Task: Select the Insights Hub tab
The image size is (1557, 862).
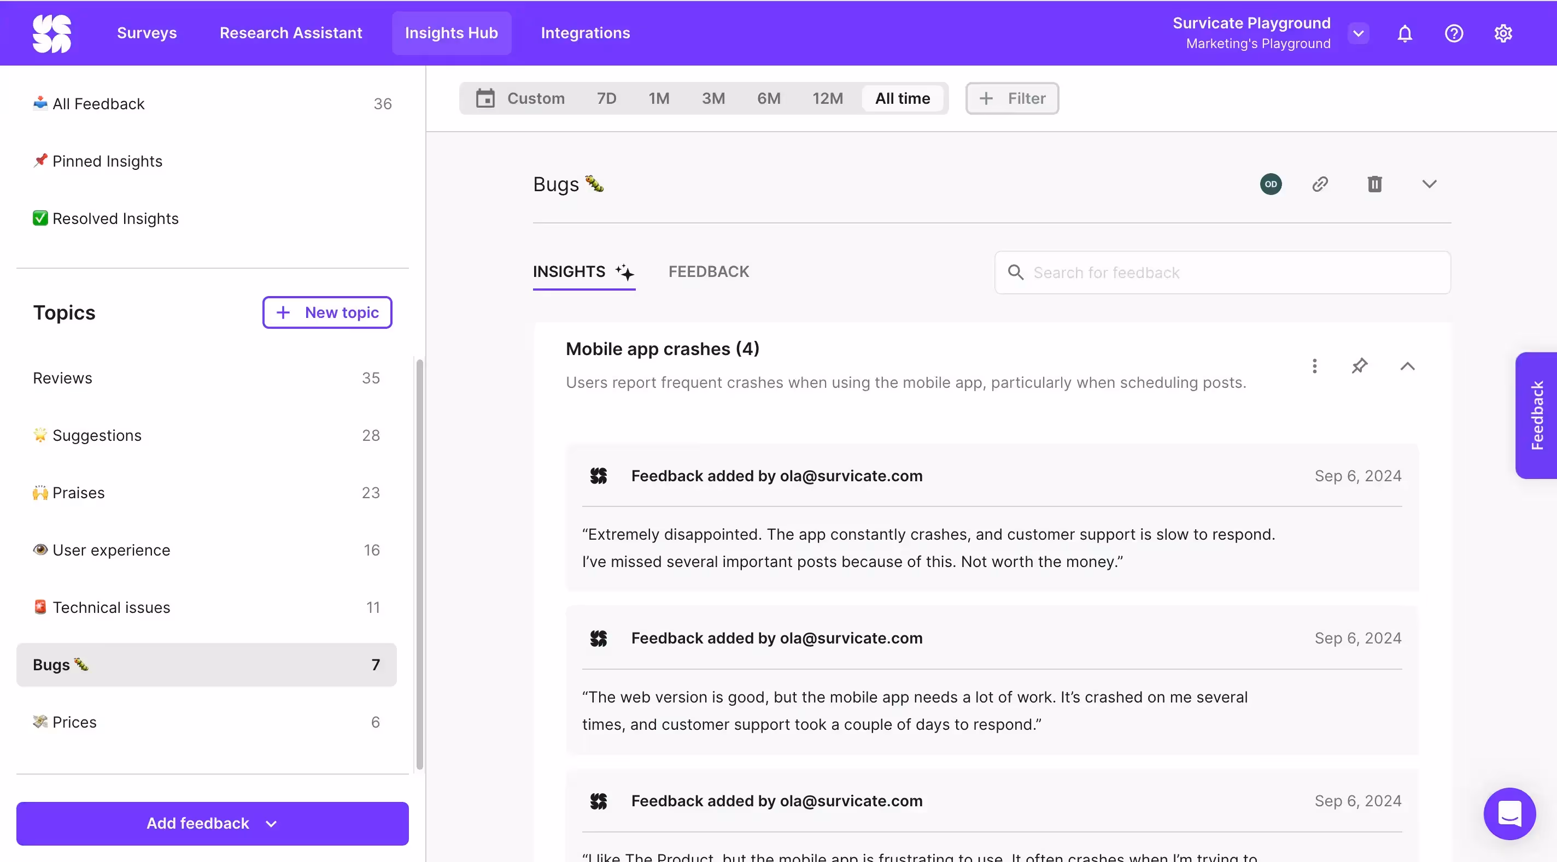Action: pyautogui.click(x=452, y=33)
